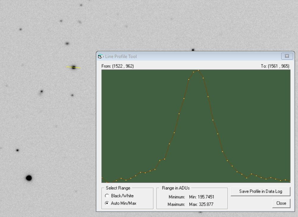
Task: Click the peak of the profile curve
Action: [198, 70]
